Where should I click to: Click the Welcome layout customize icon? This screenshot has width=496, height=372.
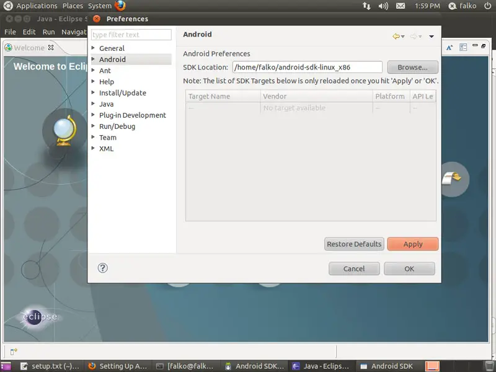[x=463, y=48]
